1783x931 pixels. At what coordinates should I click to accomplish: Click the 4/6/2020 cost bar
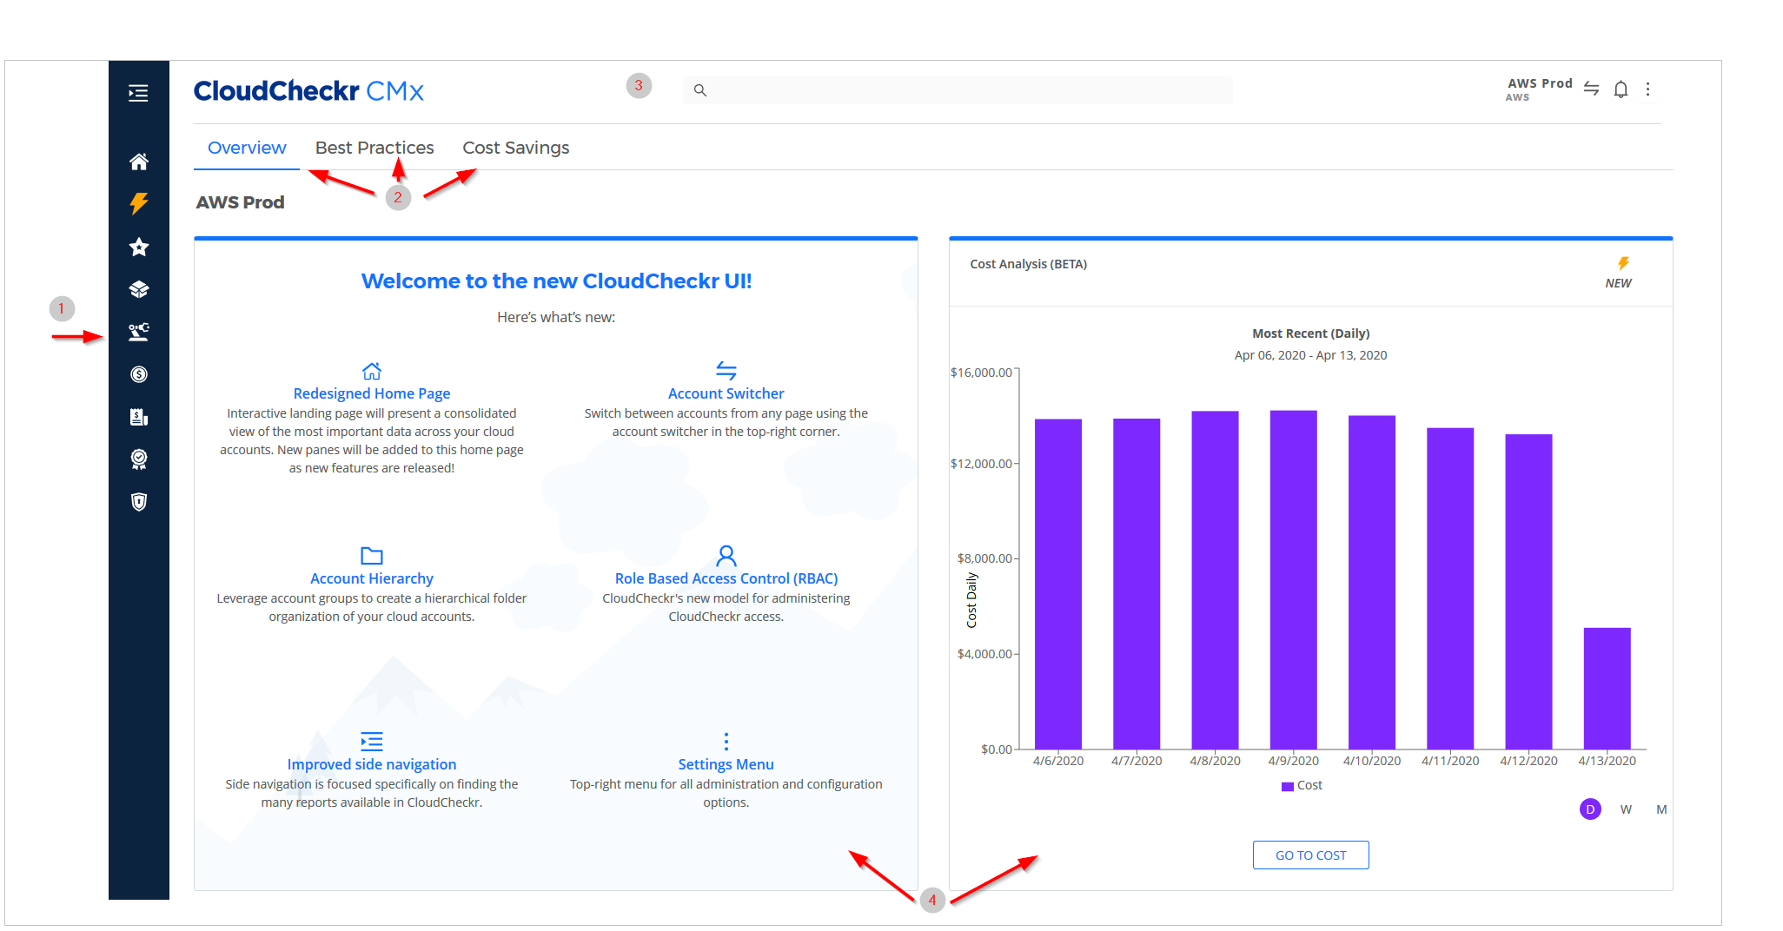pos(1058,584)
